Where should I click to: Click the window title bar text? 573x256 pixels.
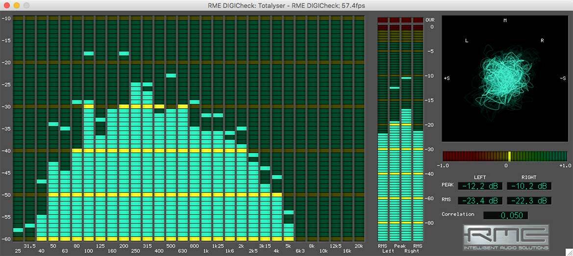coord(286,5)
